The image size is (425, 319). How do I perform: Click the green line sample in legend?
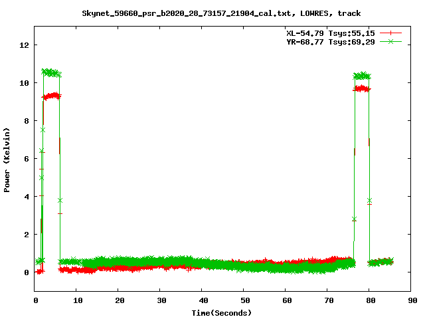[390, 41]
